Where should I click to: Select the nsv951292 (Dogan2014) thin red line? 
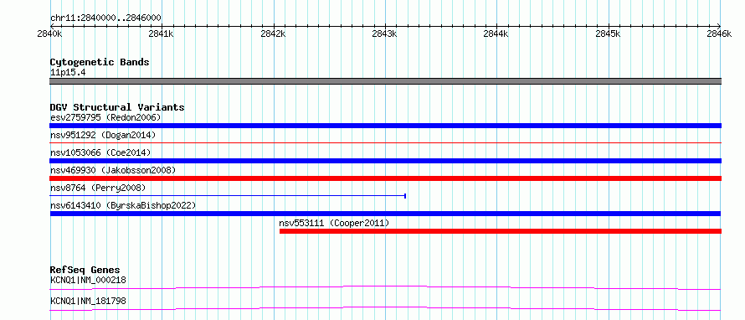coord(385,142)
